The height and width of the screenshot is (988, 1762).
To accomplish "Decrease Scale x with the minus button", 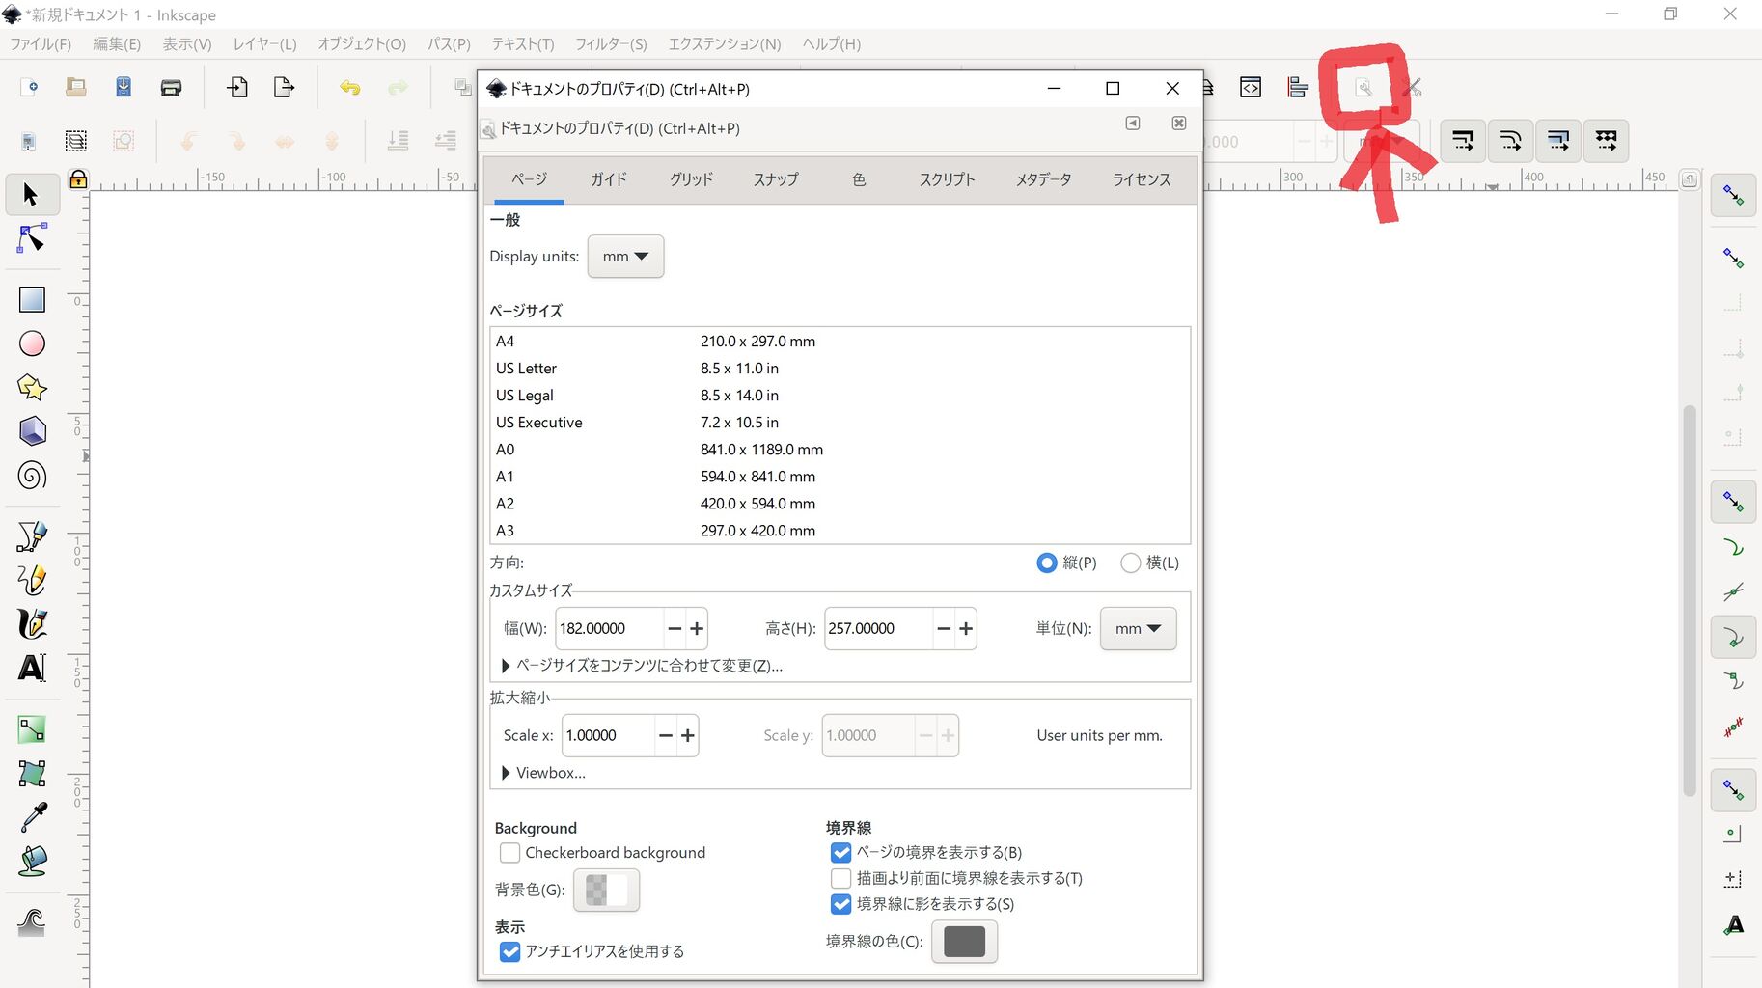I will tap(664, 735).
